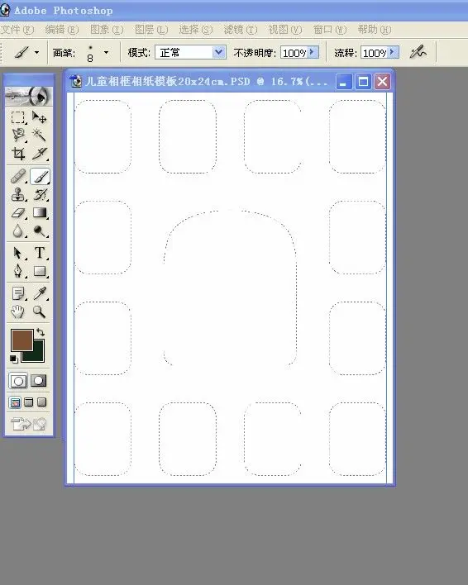Enable airbrush option in options bar
468x585 pixels.
pos(418,52)
